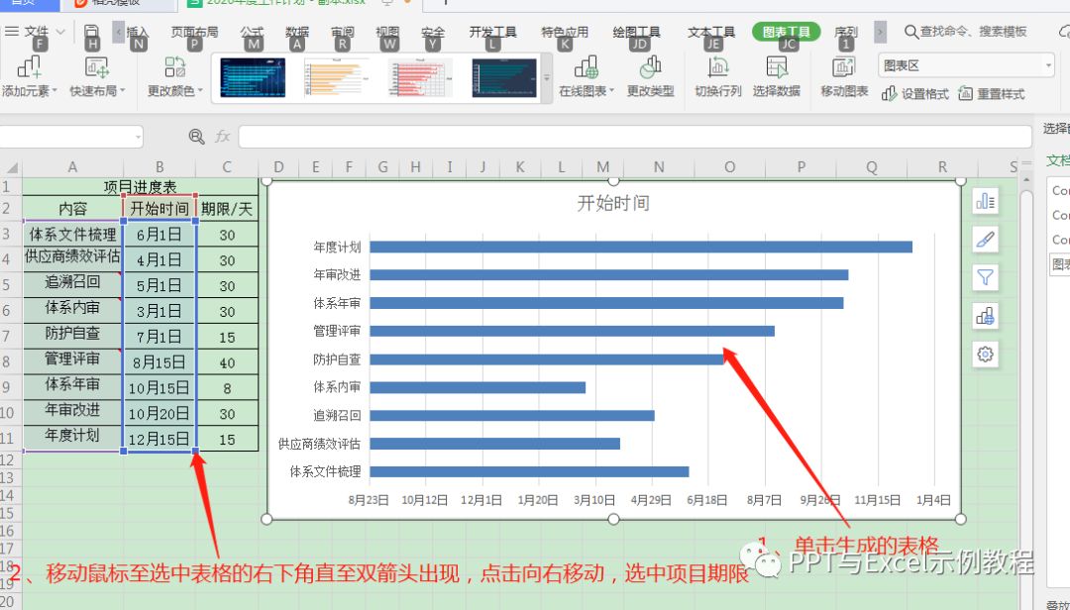Click the chart elements icon beside the chart
This screenshot has width=1070, height=610.
click(985, 200)
